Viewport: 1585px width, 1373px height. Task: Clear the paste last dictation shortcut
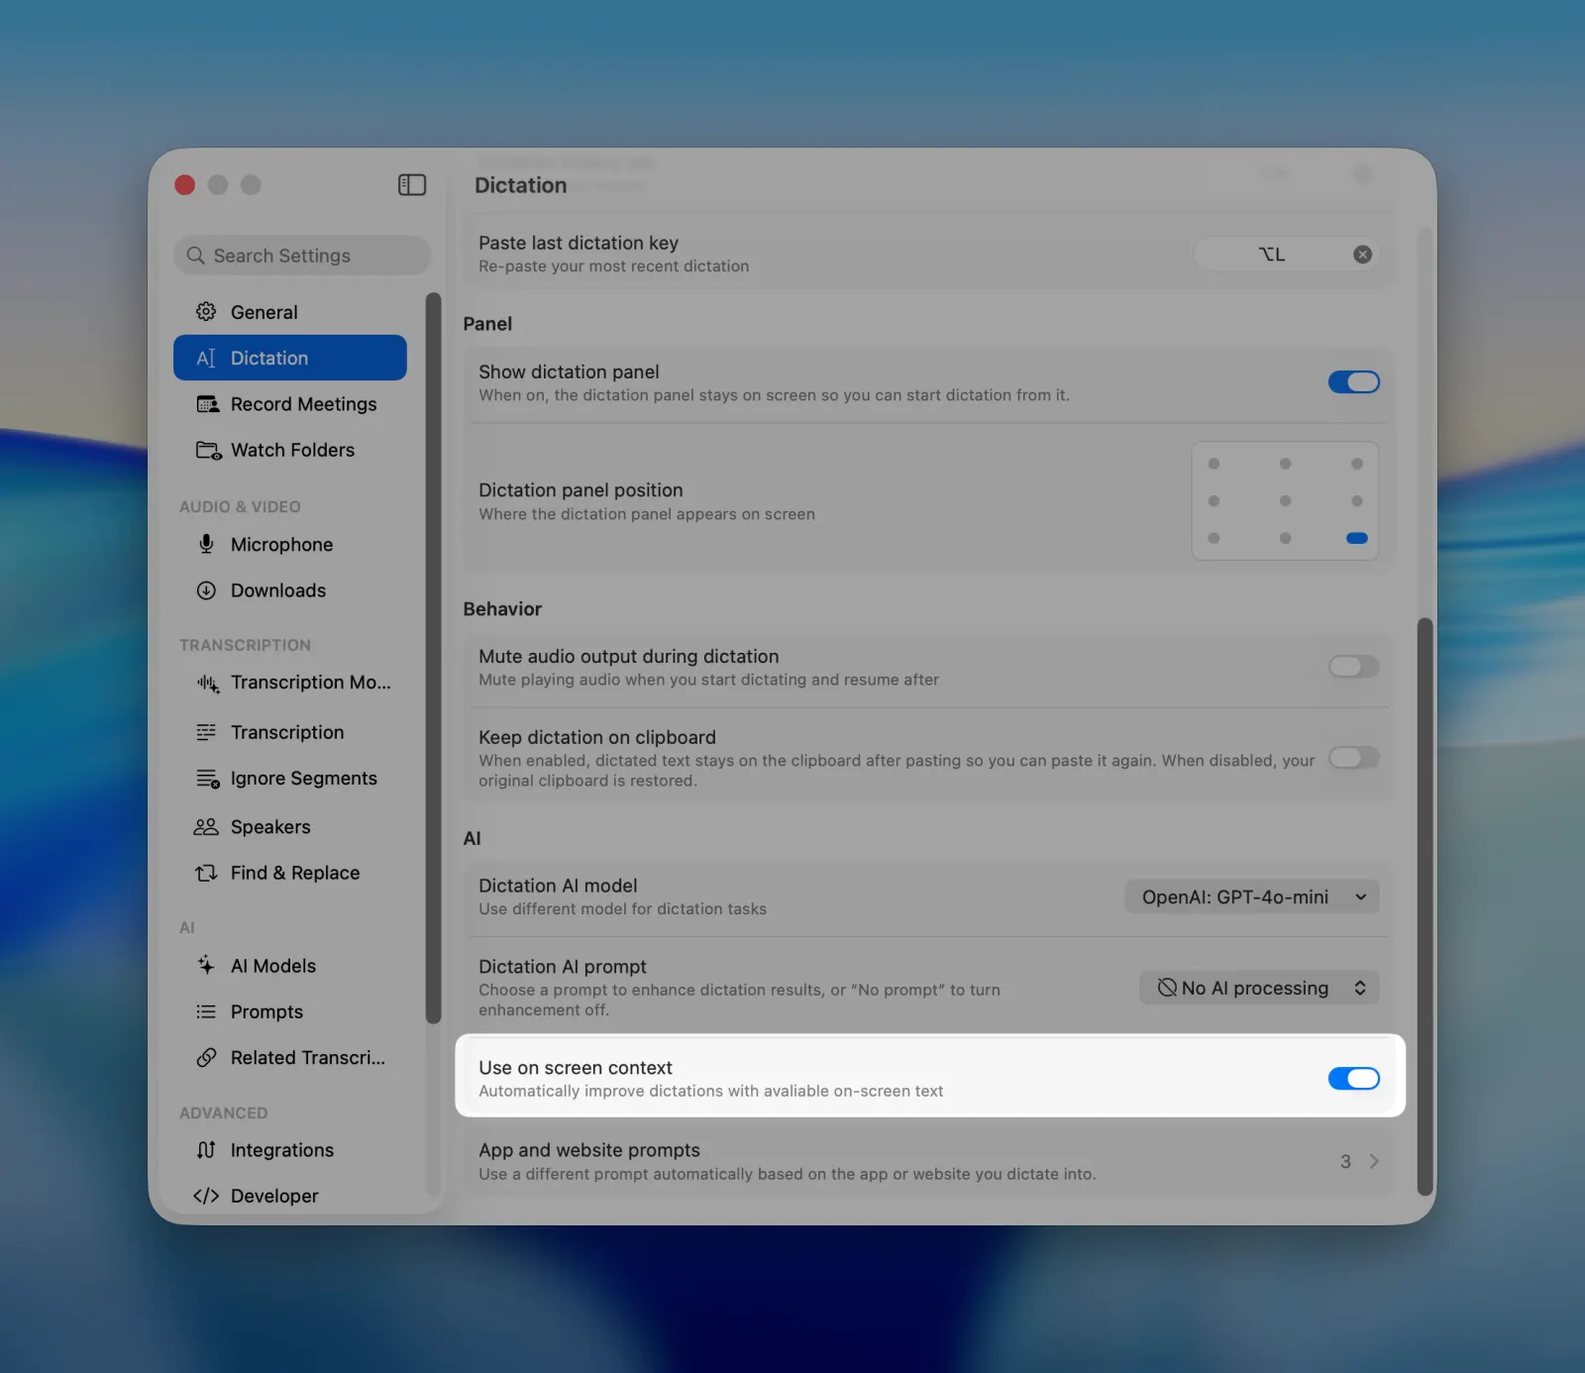click(1363, 255)
